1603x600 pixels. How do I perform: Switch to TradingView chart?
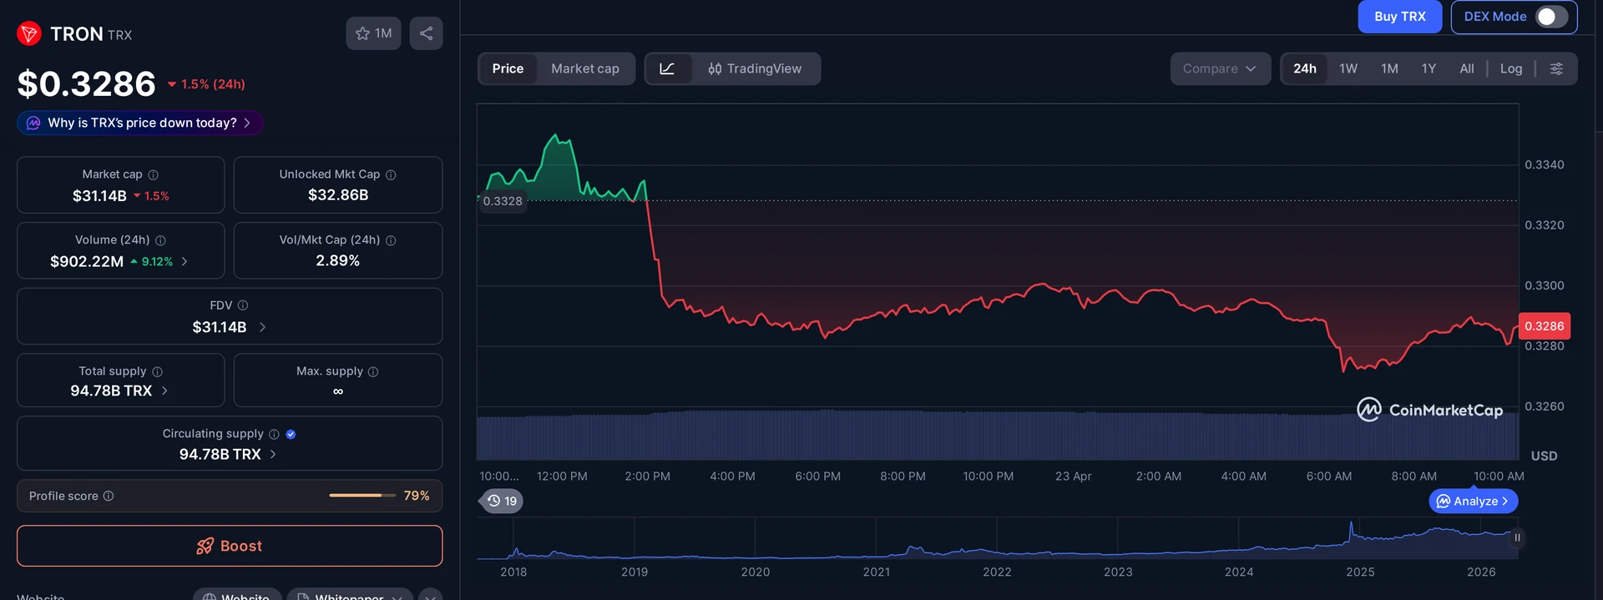tap(755, 68)
